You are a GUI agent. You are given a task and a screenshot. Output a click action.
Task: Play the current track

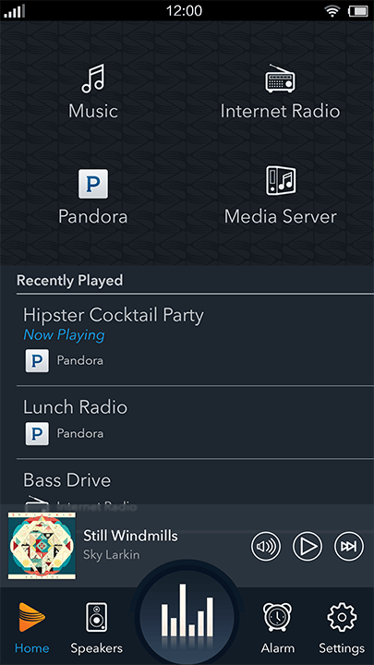(x=308, y=546)
